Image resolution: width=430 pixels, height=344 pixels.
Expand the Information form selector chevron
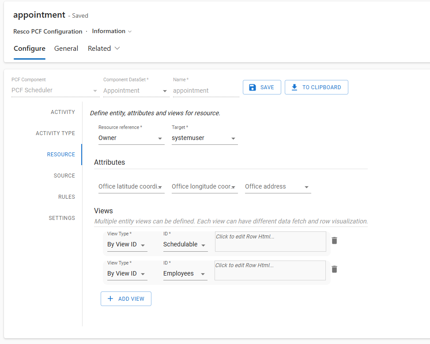coord(129,31)
